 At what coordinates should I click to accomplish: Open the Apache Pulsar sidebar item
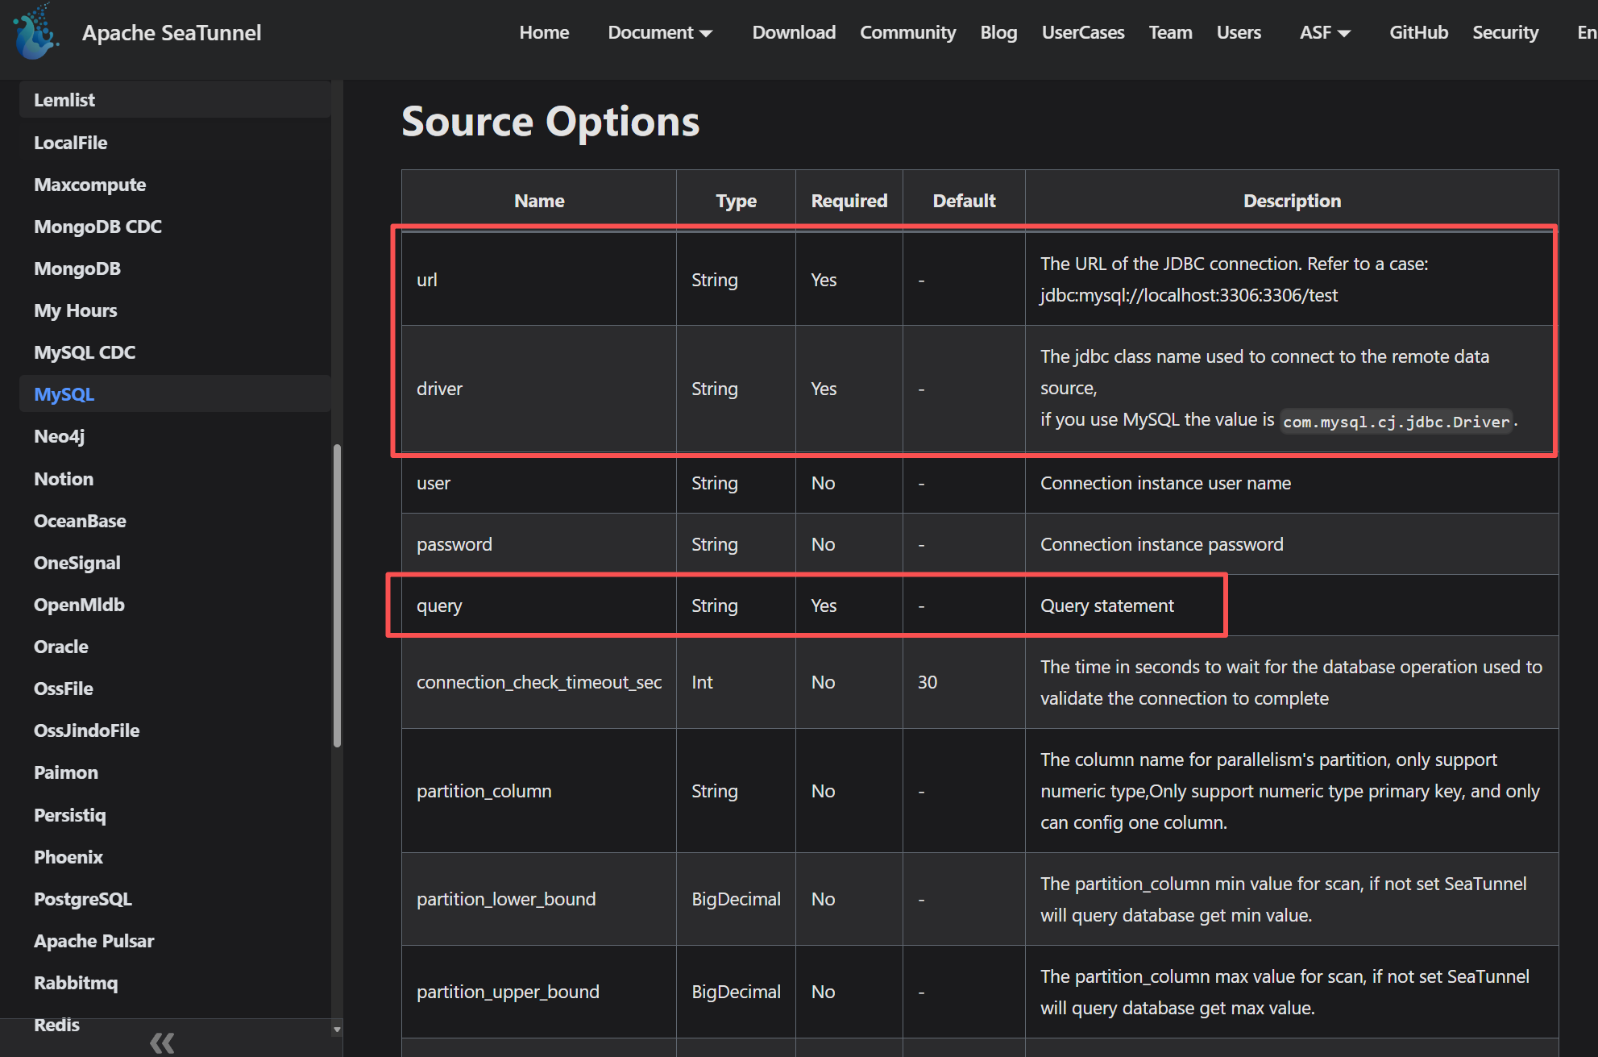tap(93, 941)
